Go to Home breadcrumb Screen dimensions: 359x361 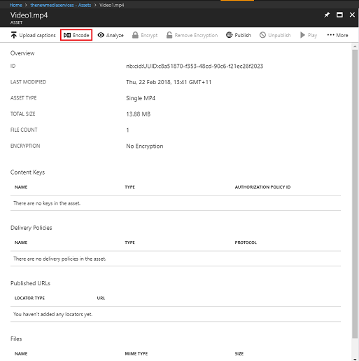click(x=15, y=5)
